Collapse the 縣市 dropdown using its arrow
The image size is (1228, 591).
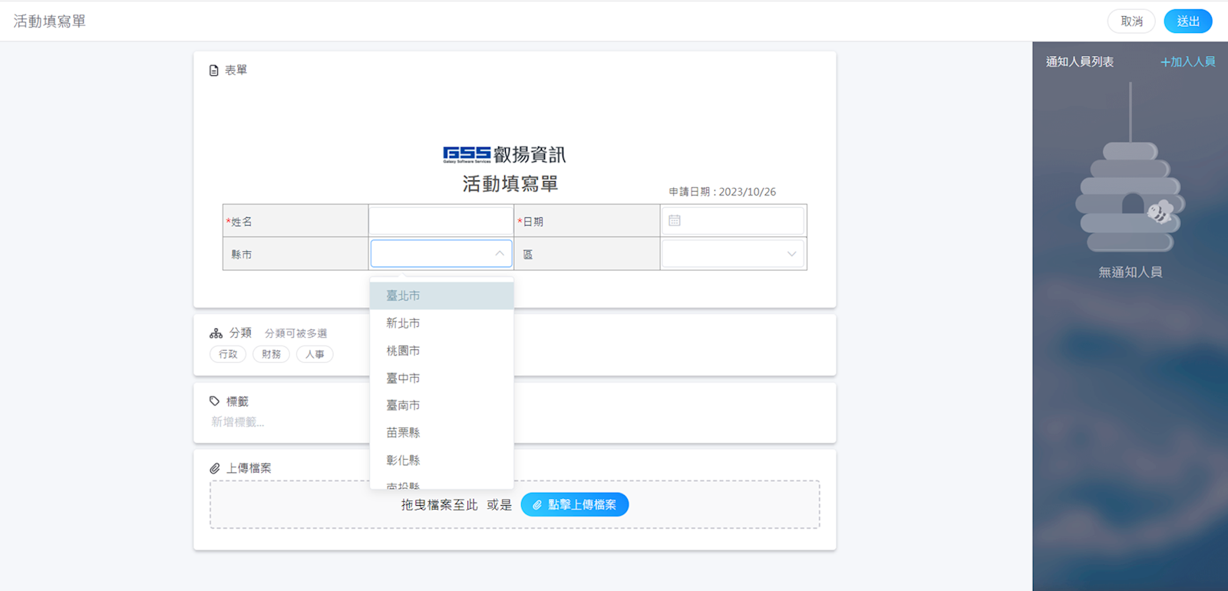500,253
